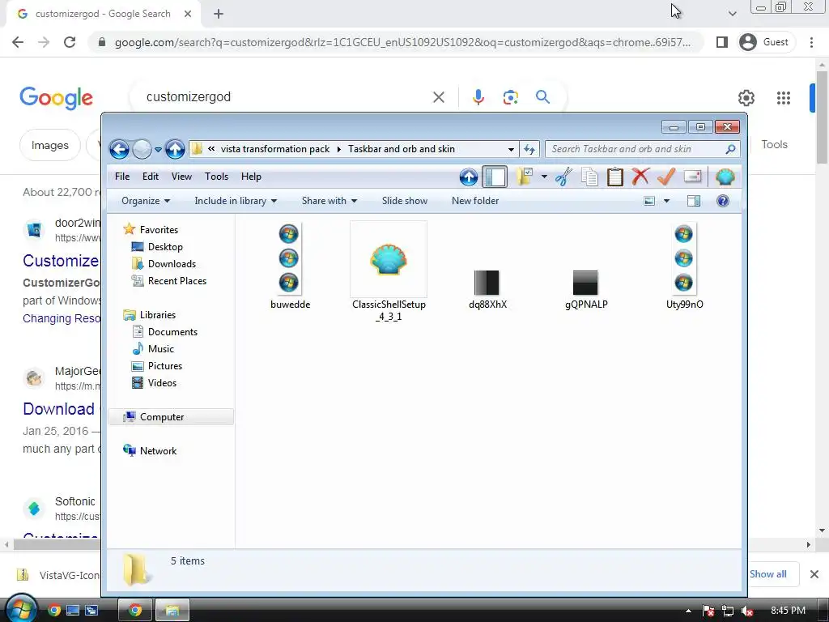
Task: Click the Copy toolbar icon
Action: pos(589,177)
